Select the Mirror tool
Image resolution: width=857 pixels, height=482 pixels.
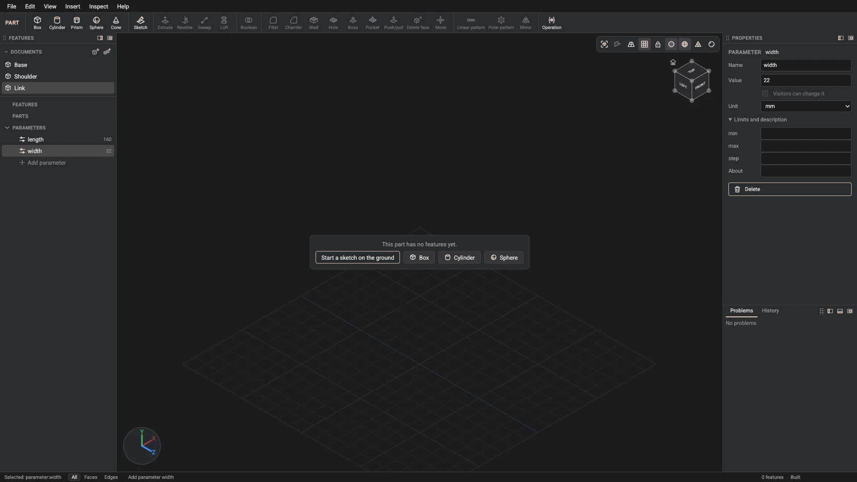coord(526,23)
